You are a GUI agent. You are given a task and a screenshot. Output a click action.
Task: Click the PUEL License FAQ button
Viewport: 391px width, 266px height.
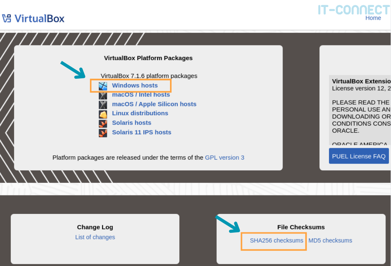pos(359,156)
